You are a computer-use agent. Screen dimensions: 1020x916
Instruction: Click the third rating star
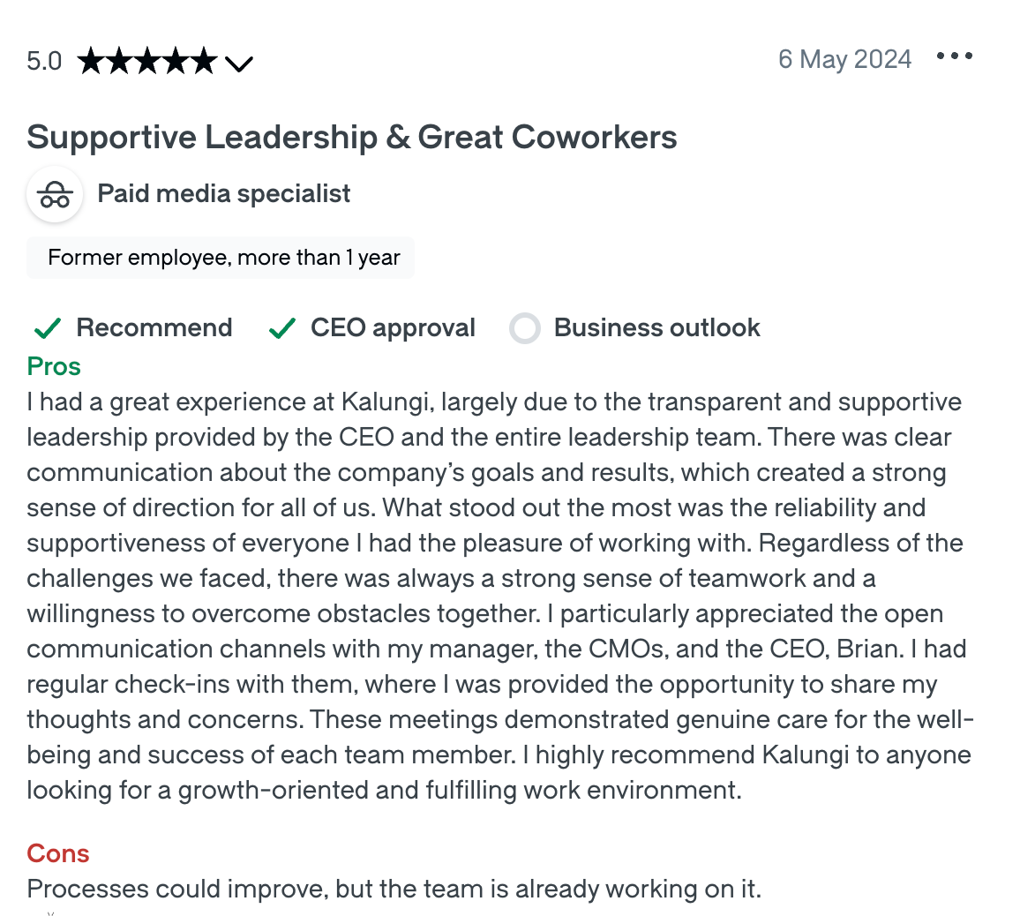(x=147, y=61)
